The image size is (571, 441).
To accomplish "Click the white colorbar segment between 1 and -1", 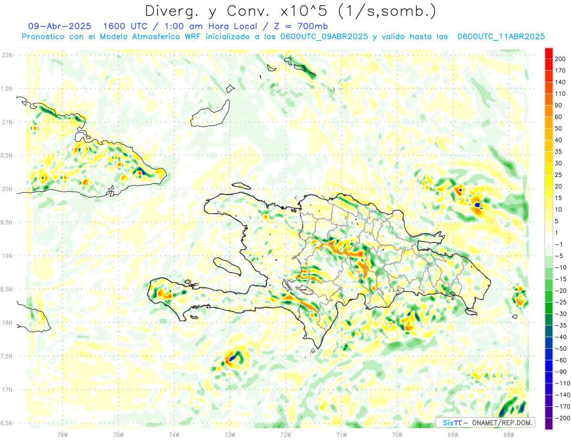I will tap(549, 238).
